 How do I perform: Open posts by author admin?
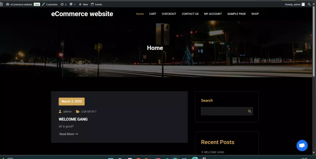click(x=67, y=112)
